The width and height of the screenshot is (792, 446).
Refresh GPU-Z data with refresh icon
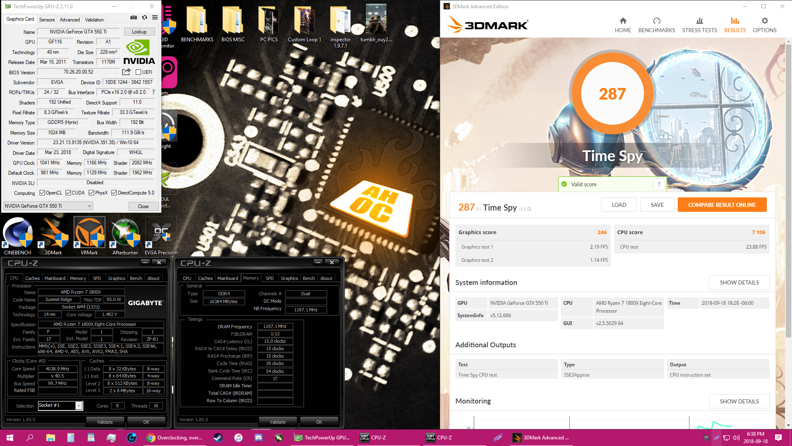tap(144, 18)
